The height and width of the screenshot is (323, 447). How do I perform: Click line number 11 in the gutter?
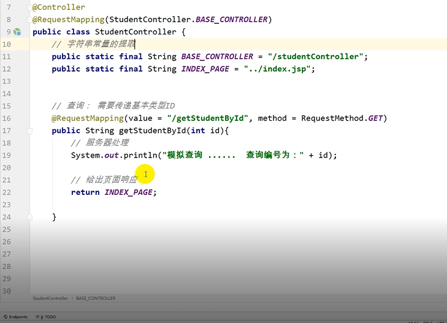[x=7, y=56]
